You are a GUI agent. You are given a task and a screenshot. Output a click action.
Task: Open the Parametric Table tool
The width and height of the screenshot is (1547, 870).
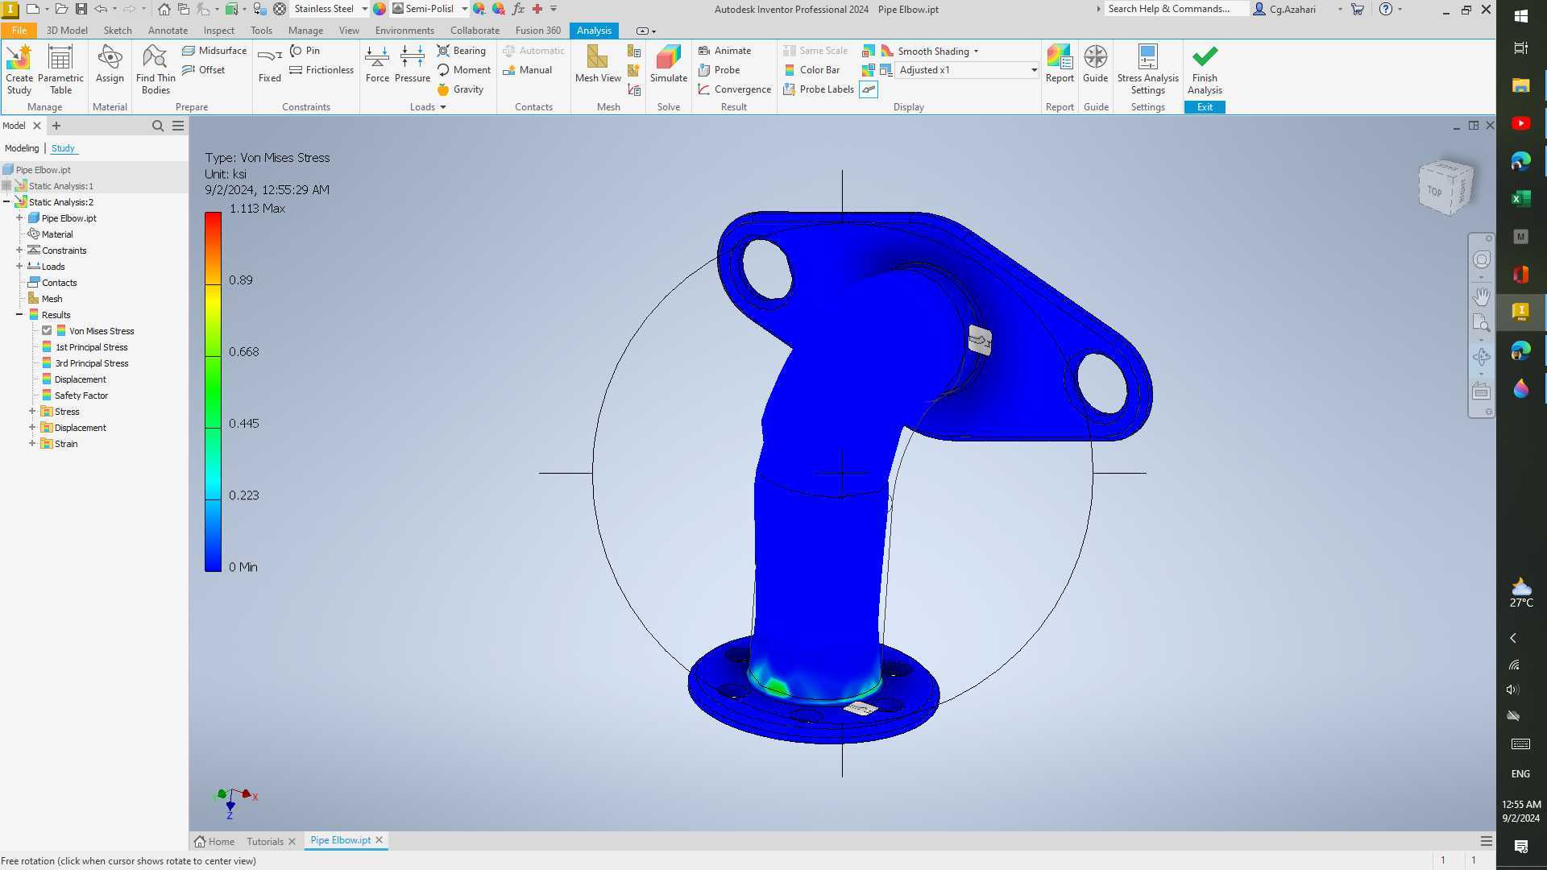[x=60, y=70]
